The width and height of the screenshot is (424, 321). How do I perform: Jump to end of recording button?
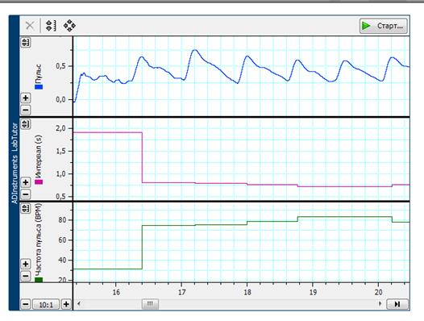397,304
